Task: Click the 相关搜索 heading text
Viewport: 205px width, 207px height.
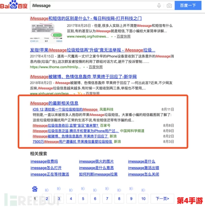Action: pyautogui.click(x=39, y=154)
